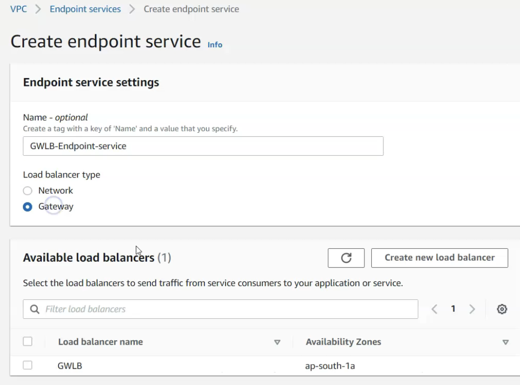Tick the checkbox for GWLB row
The width and height of the screenshot is (520, 385).
pyautogui.click(x=28, y=366)
